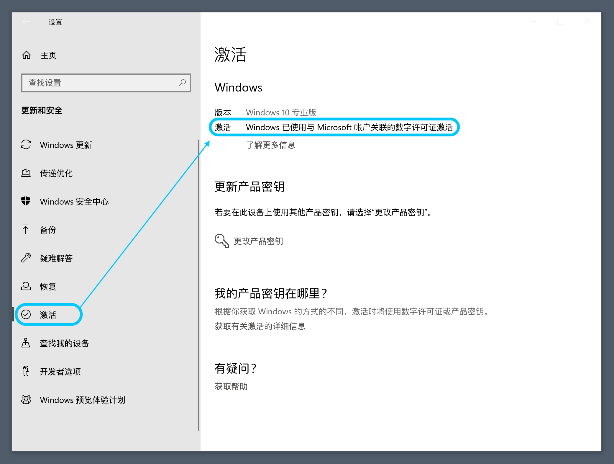Click the checkmark circle icon for 激活
This screenshot has height=464, width=614.
[26, 314]
